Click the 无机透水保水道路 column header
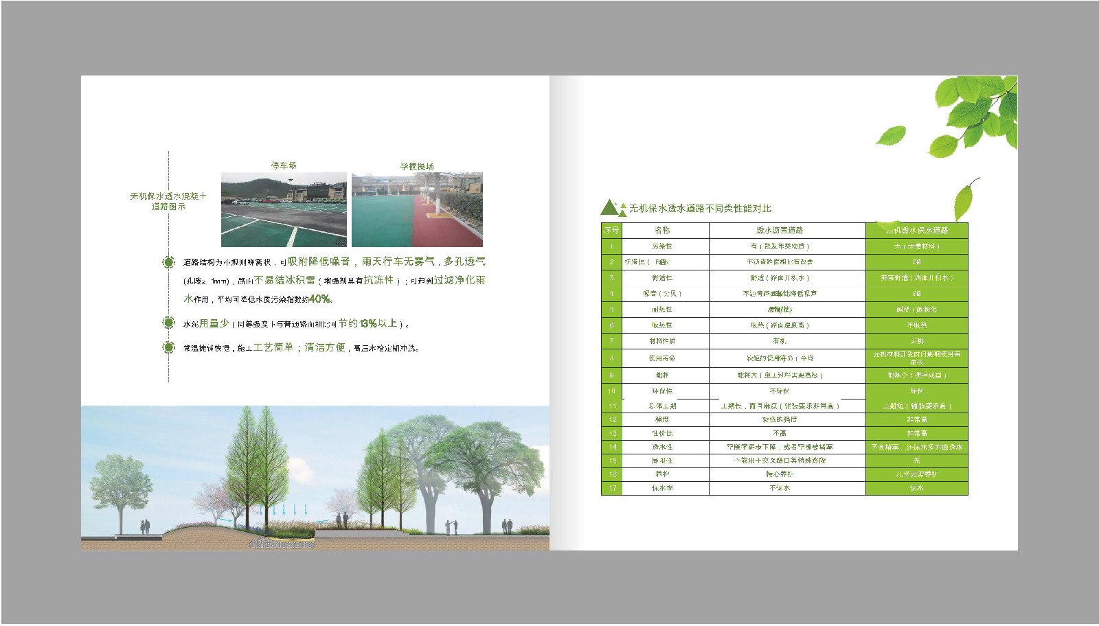The height and width of the screenshot is (626, 1099). [x=916, y=230]
